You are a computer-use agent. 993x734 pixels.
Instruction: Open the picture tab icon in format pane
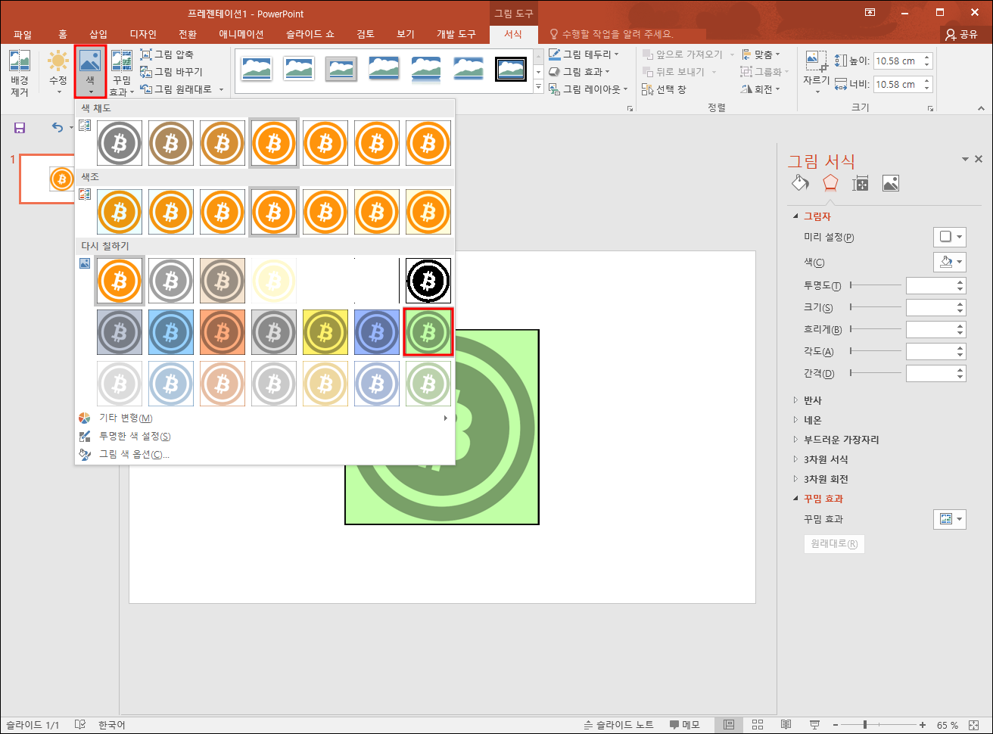[890, 183]
